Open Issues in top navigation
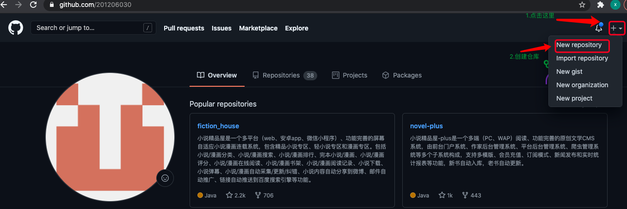 [x=221, y=28]
